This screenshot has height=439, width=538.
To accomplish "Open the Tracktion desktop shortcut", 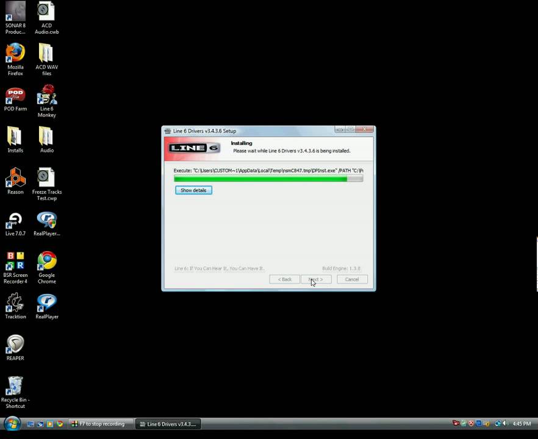I will [15, 306].
